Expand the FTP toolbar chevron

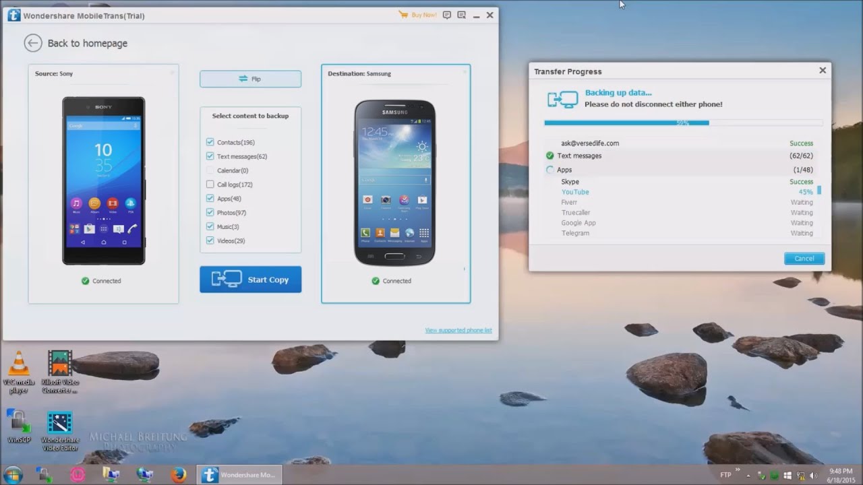737,470
